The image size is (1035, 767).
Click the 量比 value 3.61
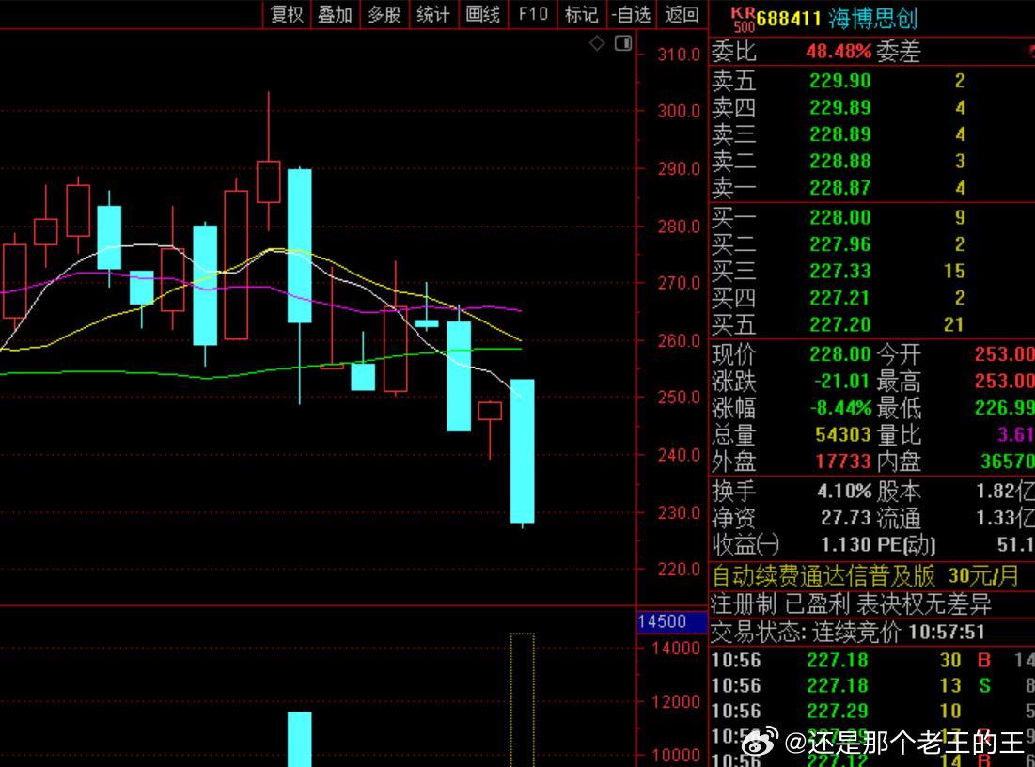[x=1015, y=434]
